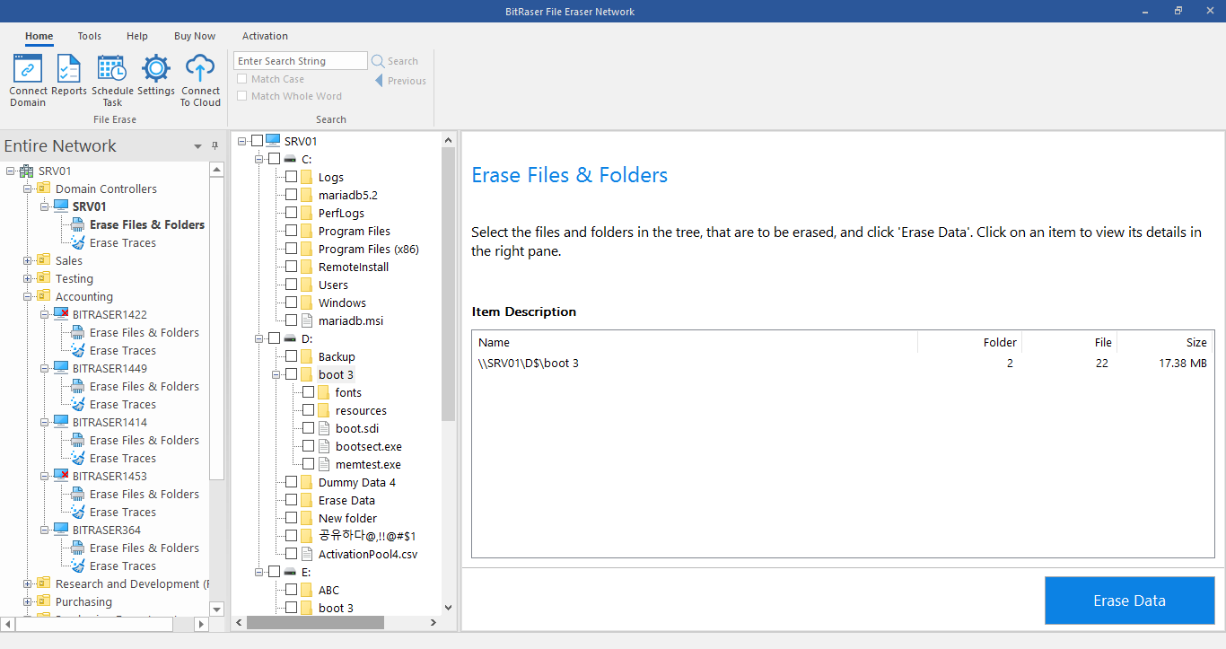Collapse the Accounting group
Viewport: 1226px width, 649px height.
coord(27,296)
